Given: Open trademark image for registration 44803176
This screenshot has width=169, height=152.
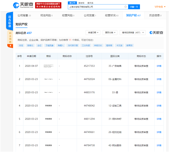Looking at the screenshot, I should point(49,93).
